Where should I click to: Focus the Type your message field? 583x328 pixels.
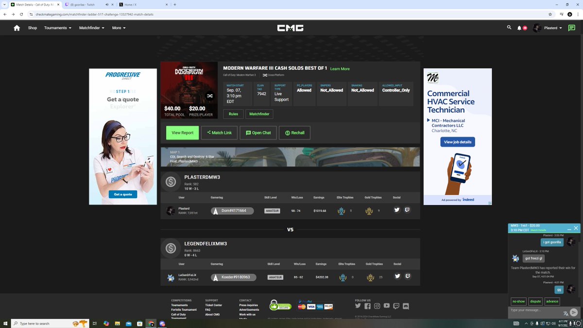(534, 310)
